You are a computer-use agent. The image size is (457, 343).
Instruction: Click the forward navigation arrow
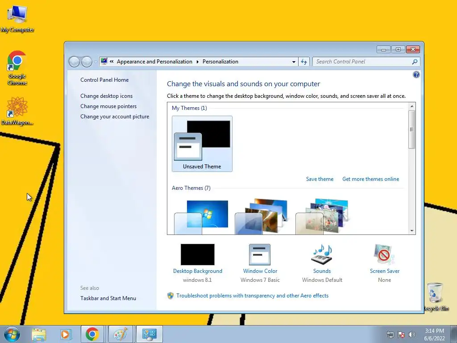click(87, 62)
